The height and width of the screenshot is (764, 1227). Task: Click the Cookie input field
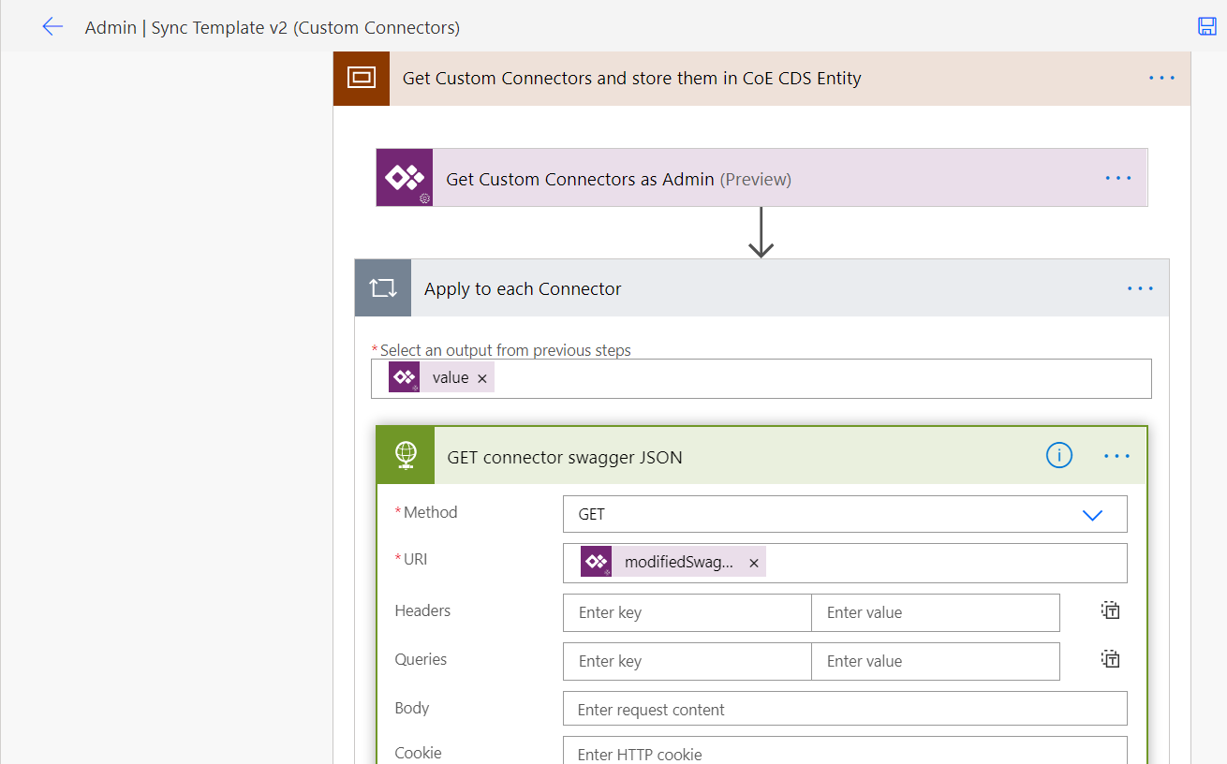click(x=843, y=753)
